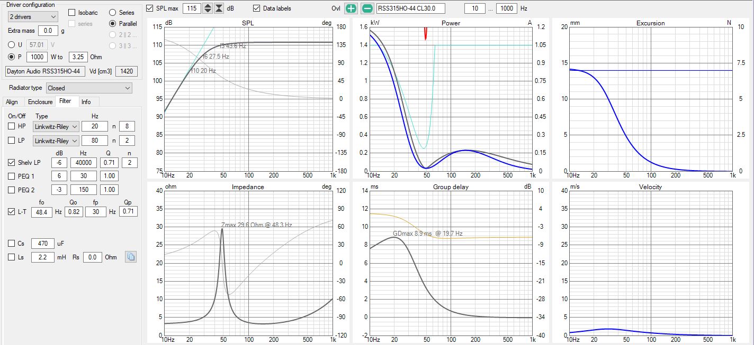Select the Parallel radio button
The width and height of the screenshot is (754, 345).
[113, 24]
